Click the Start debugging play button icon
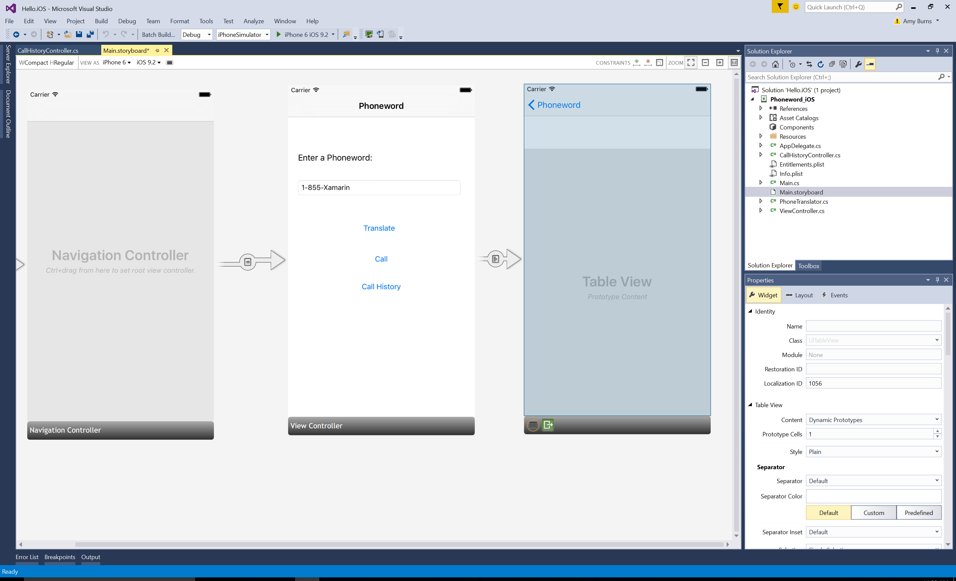The height and width of the screenshot is (581, 956). coord(278,34)
